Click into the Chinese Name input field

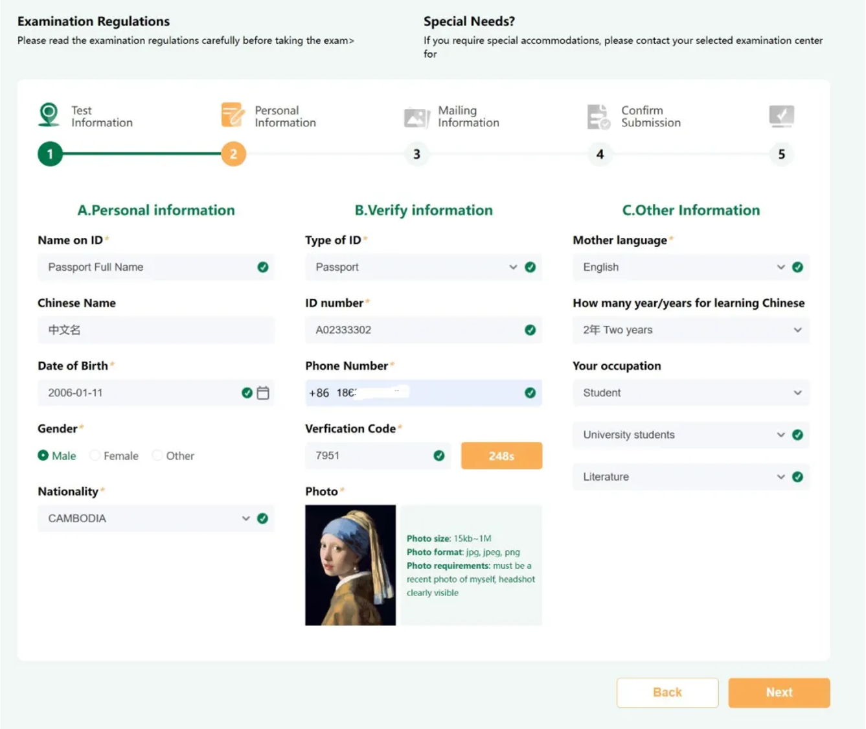click(x=155, y=330)
